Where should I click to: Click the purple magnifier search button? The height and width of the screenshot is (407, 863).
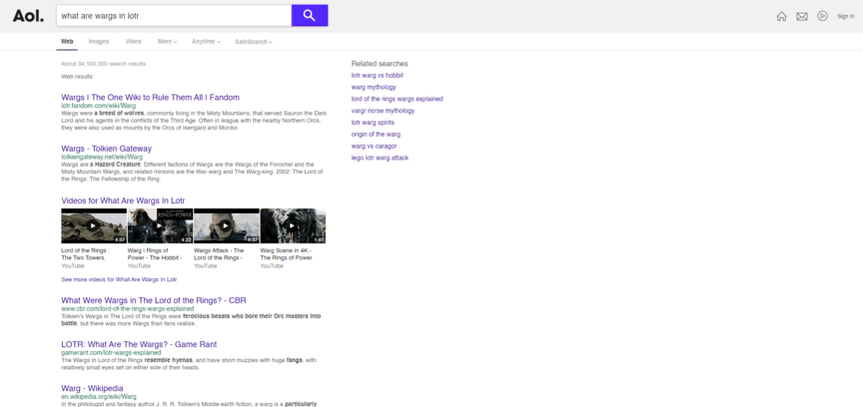coord(310,15)
